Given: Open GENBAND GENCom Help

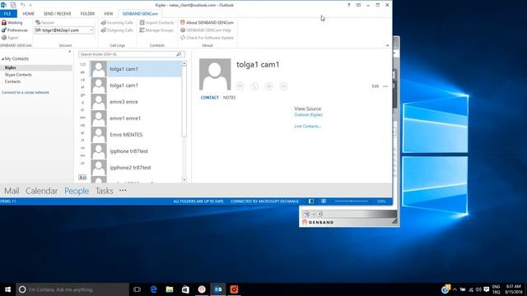Looking at the screenshot, I should point(206,30).
